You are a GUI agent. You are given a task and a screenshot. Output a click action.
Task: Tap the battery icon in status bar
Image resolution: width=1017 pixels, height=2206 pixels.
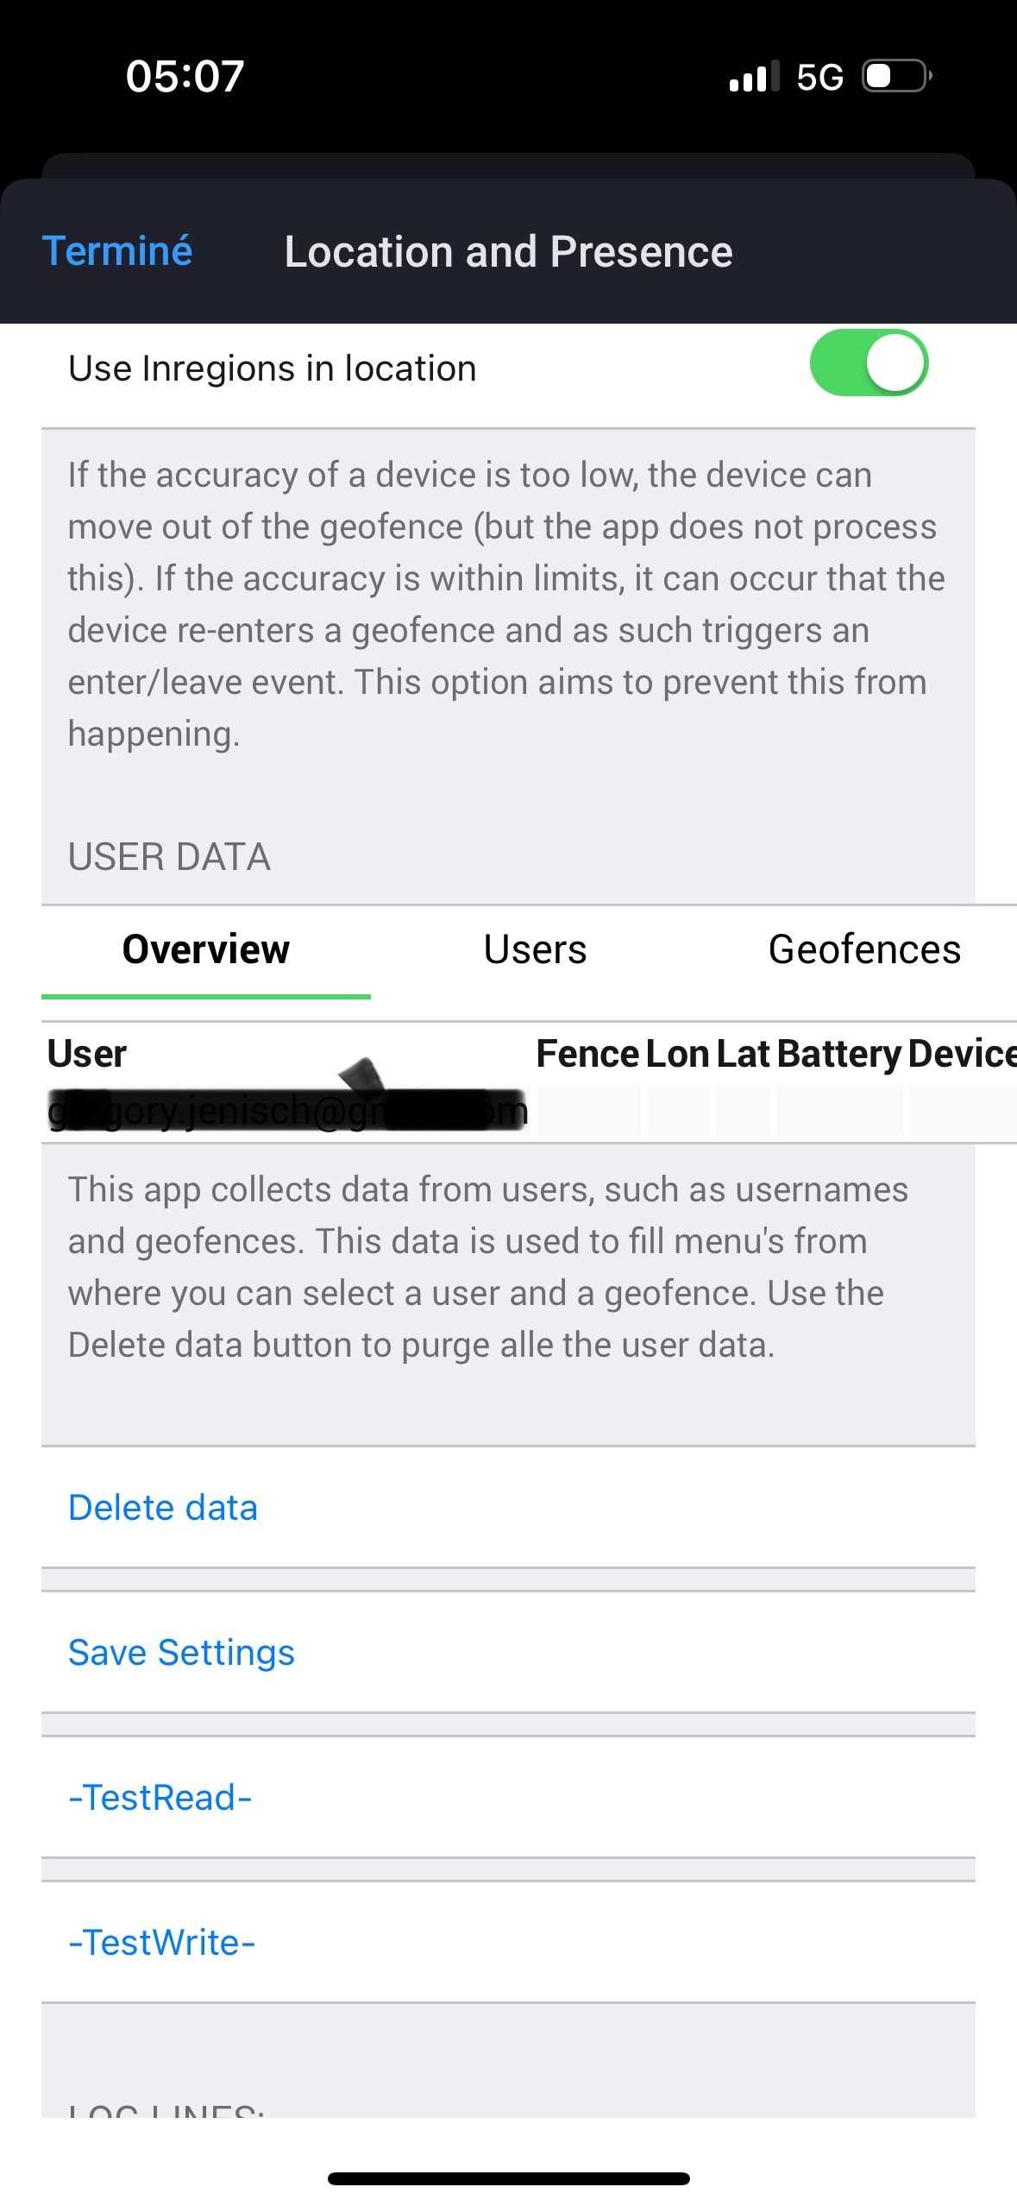pos(897,76)
